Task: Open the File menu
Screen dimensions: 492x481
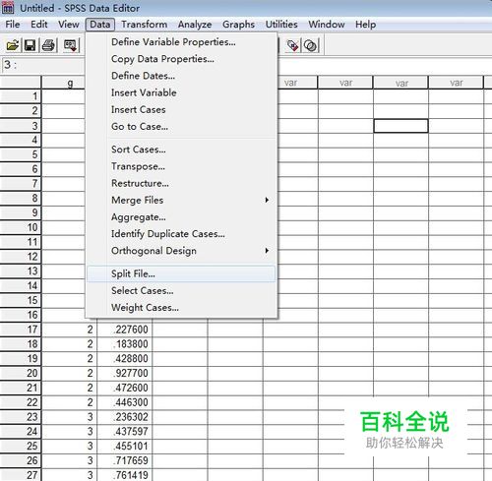Action: 13,25
